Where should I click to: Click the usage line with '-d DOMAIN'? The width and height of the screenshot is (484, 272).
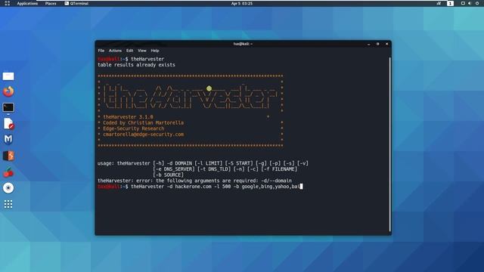[x=203, y=163]
